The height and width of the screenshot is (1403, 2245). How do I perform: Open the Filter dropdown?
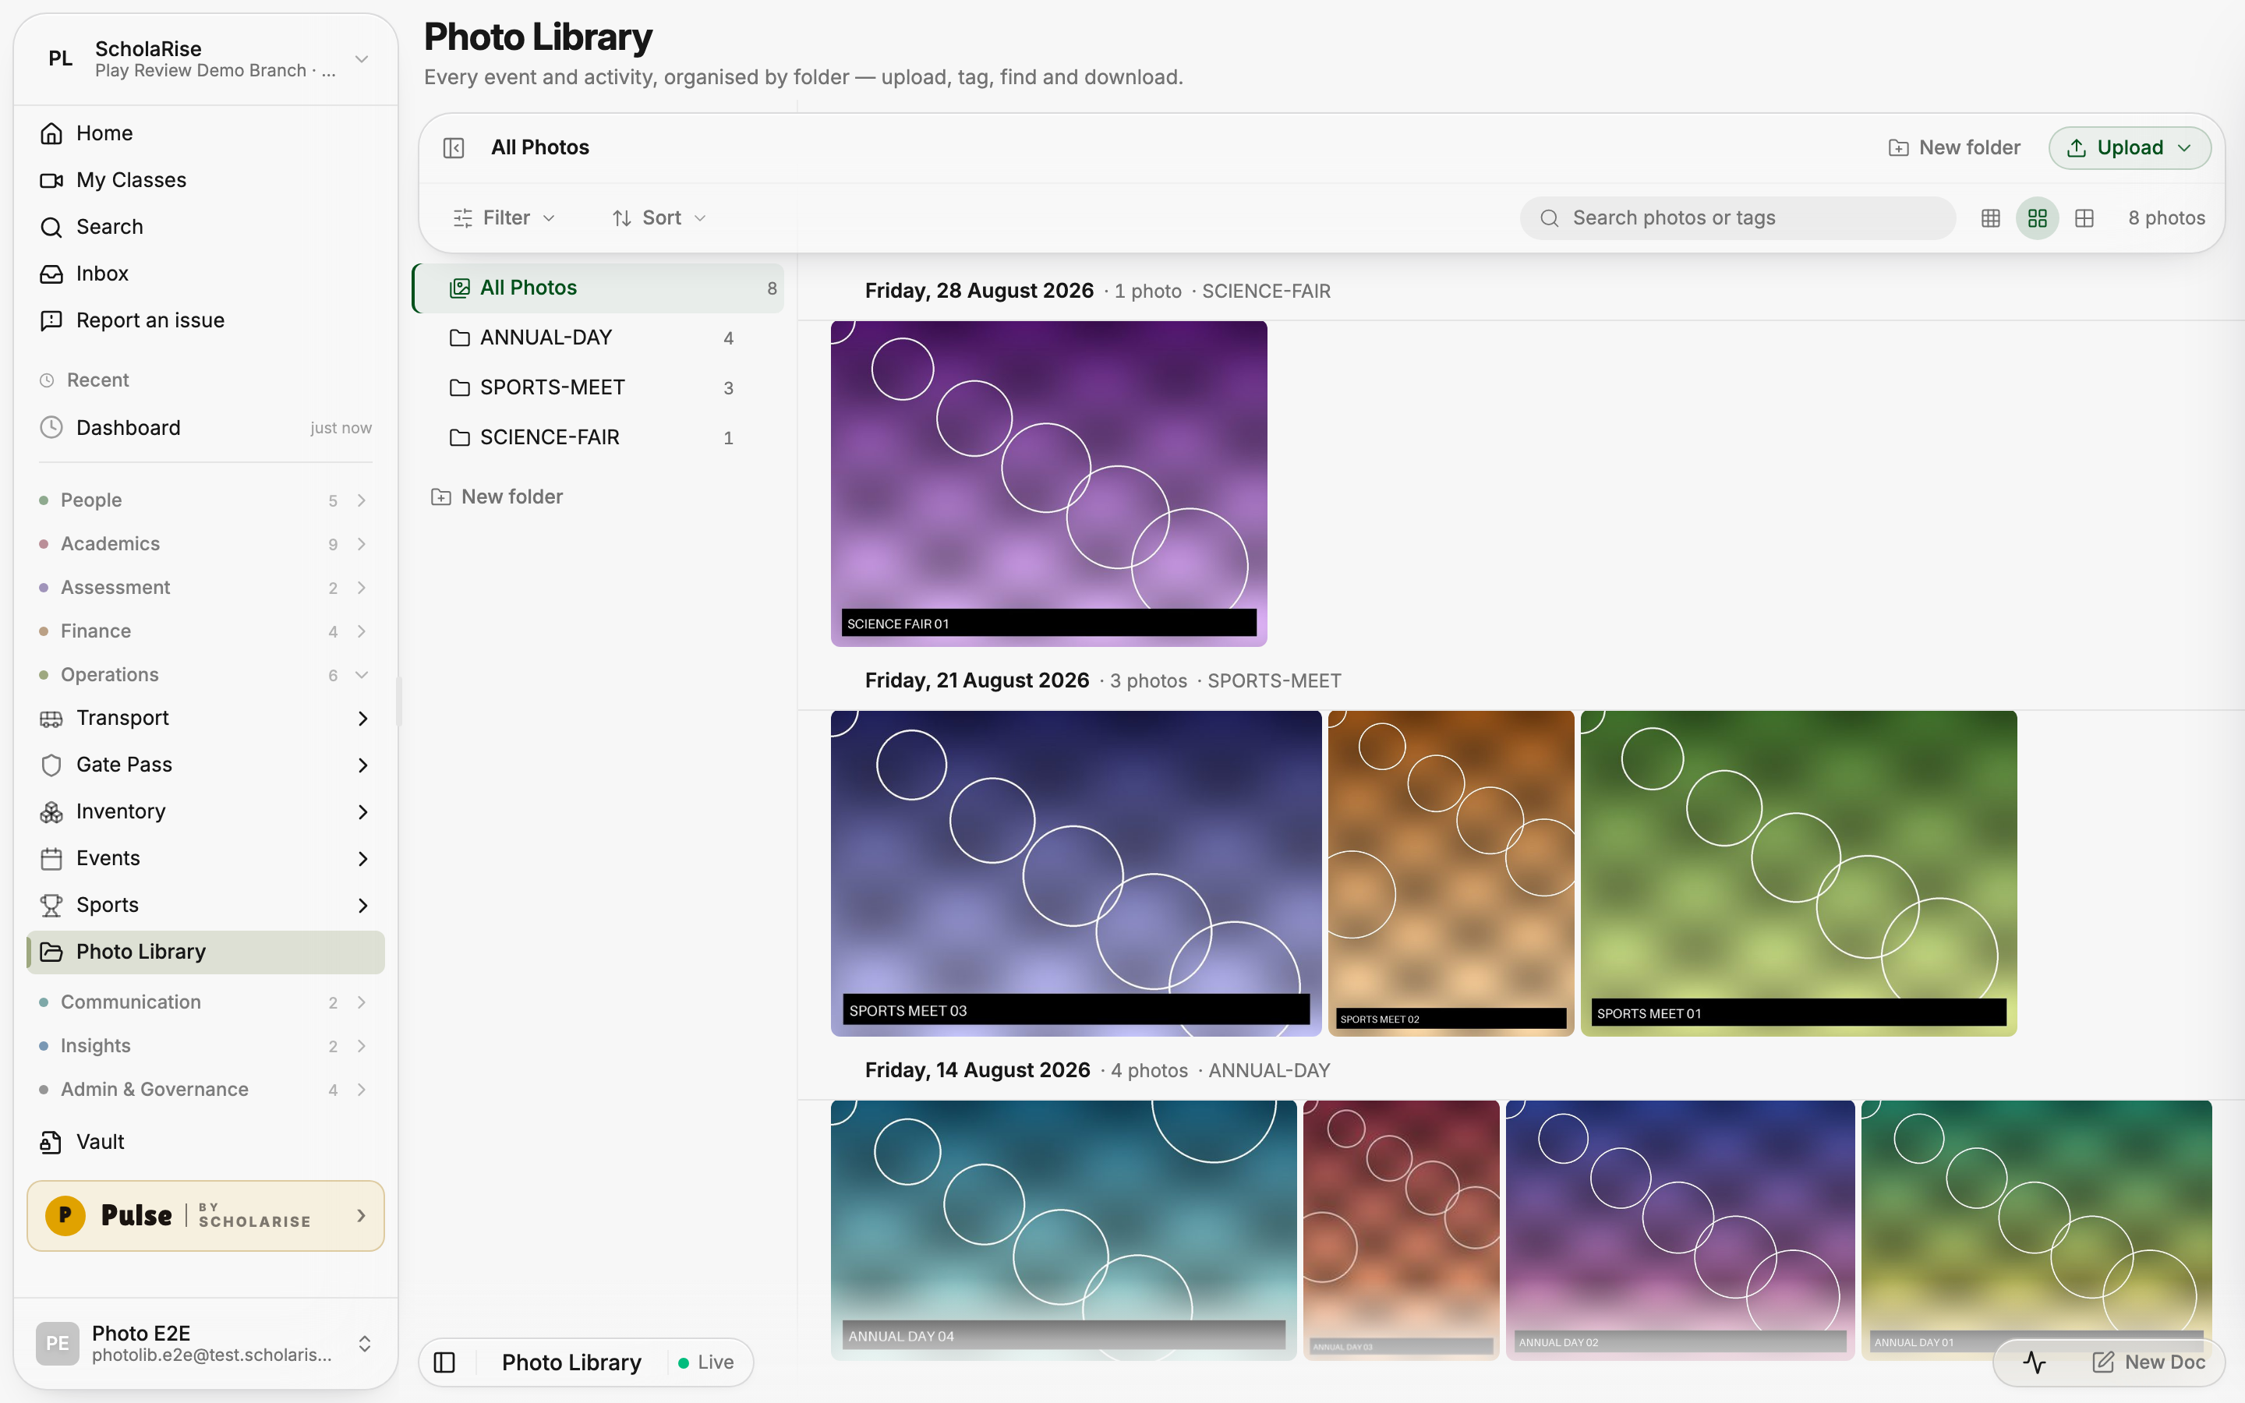(504, 218)
